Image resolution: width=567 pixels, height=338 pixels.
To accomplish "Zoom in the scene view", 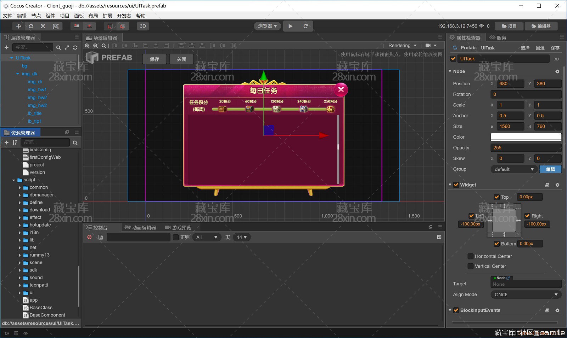I will click(x=87, y=46).
